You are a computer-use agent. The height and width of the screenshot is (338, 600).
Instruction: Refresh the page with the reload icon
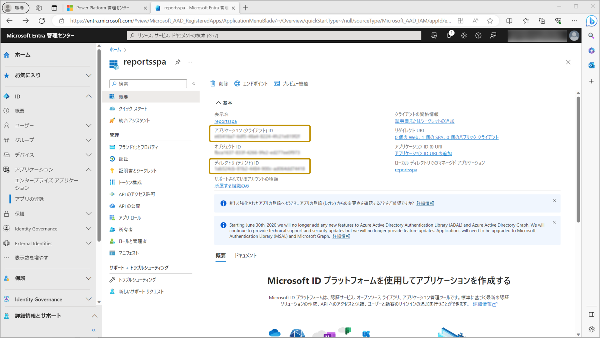click(42, 21)
